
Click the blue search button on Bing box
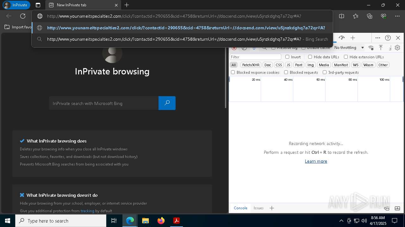(x=167, y=103)
